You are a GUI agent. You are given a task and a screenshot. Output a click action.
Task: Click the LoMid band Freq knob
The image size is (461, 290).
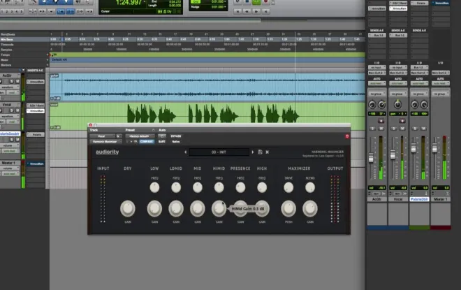click(176, 187)
